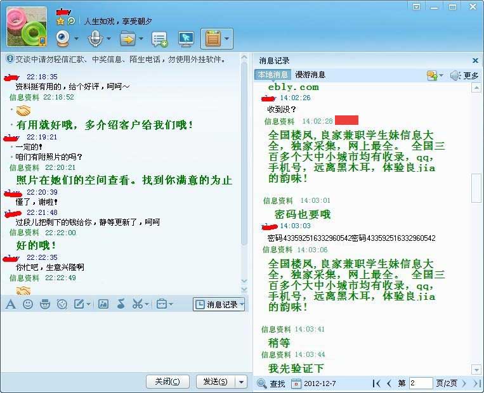Toggle the 消息记录 message history panel
484x393 pixels.
coord(218,305)
